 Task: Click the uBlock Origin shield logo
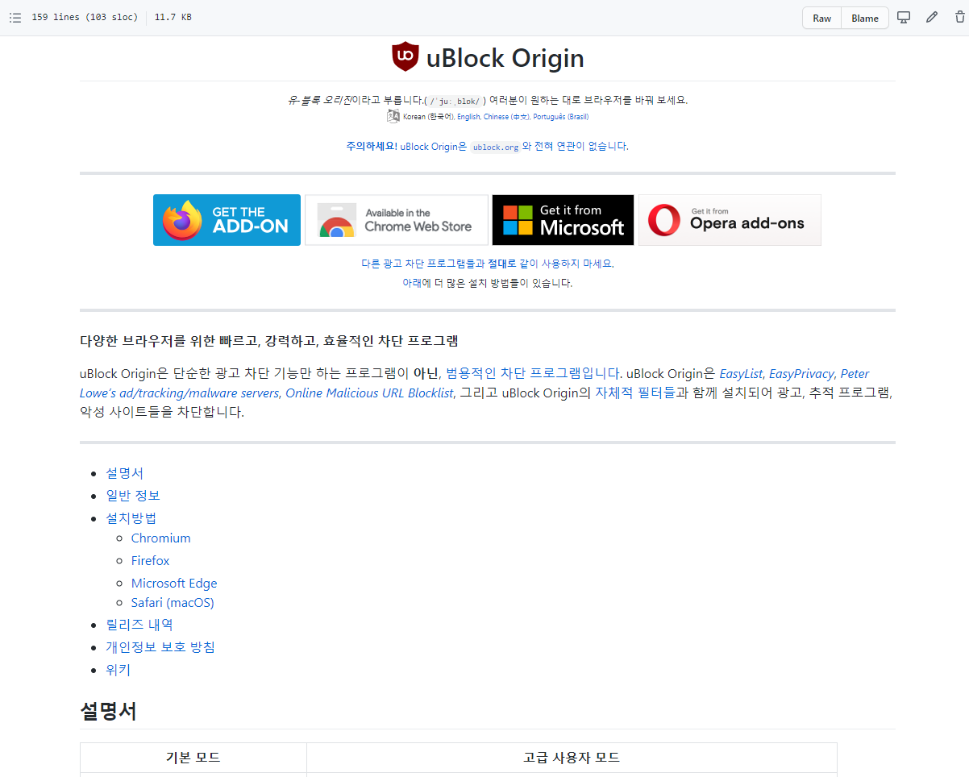405,57
